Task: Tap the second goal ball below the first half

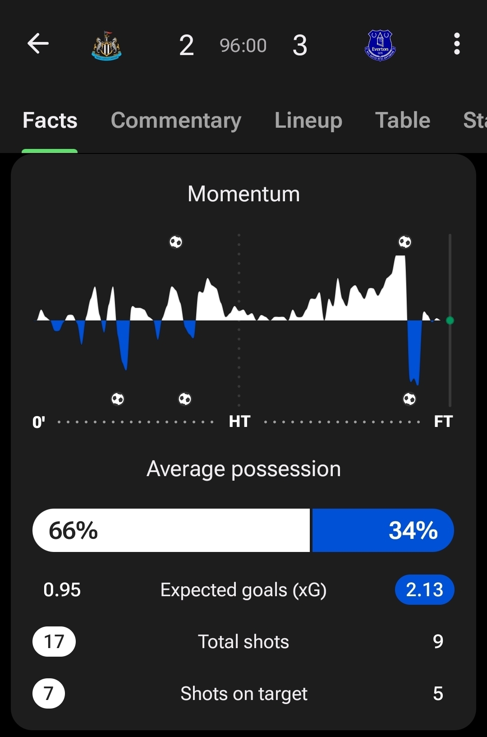Action: click(185, 399)
